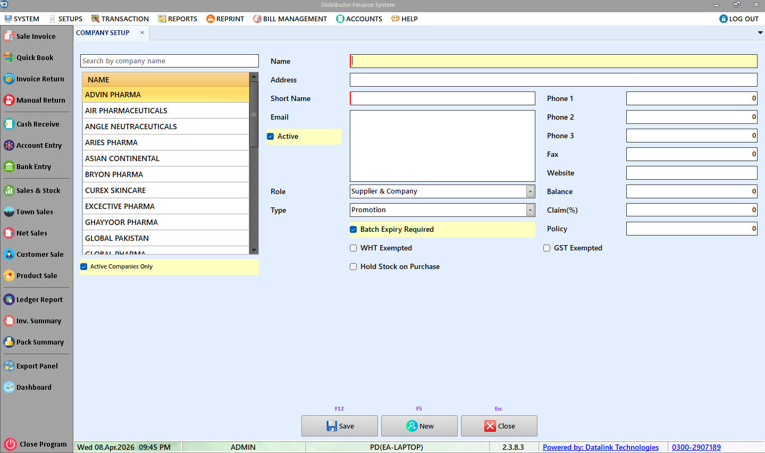Open the REPORTS menu

coord(178,19)
